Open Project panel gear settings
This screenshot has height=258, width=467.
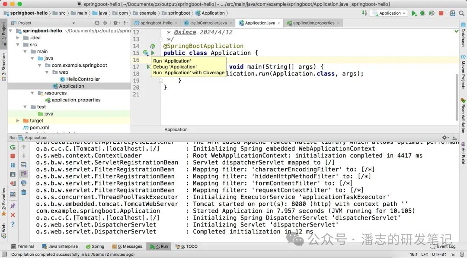115,23
